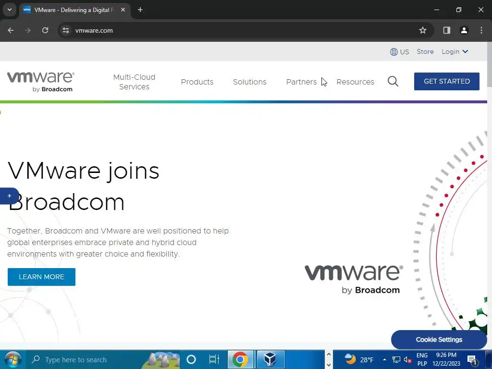Image resolution: width=492 pixels, height=369 pixels.
Task: Open Multi-Cloud Services menu
Action: [135, 82]
